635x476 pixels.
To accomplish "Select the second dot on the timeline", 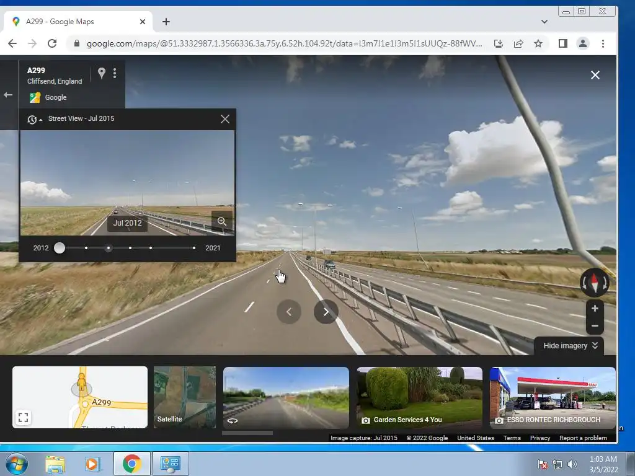I will tap(86, 248).
